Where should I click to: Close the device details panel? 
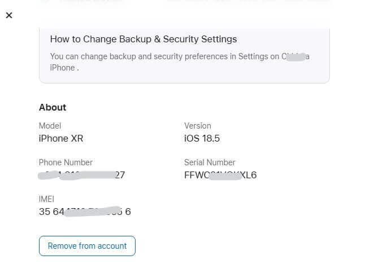[9, 15]
